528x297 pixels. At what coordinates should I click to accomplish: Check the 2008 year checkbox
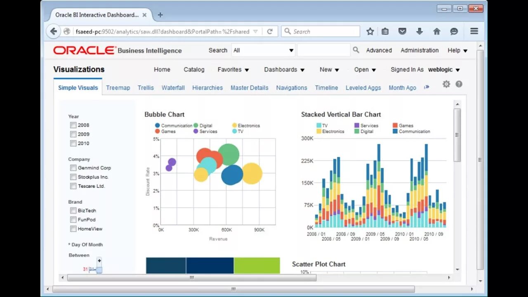coord(73,125)
